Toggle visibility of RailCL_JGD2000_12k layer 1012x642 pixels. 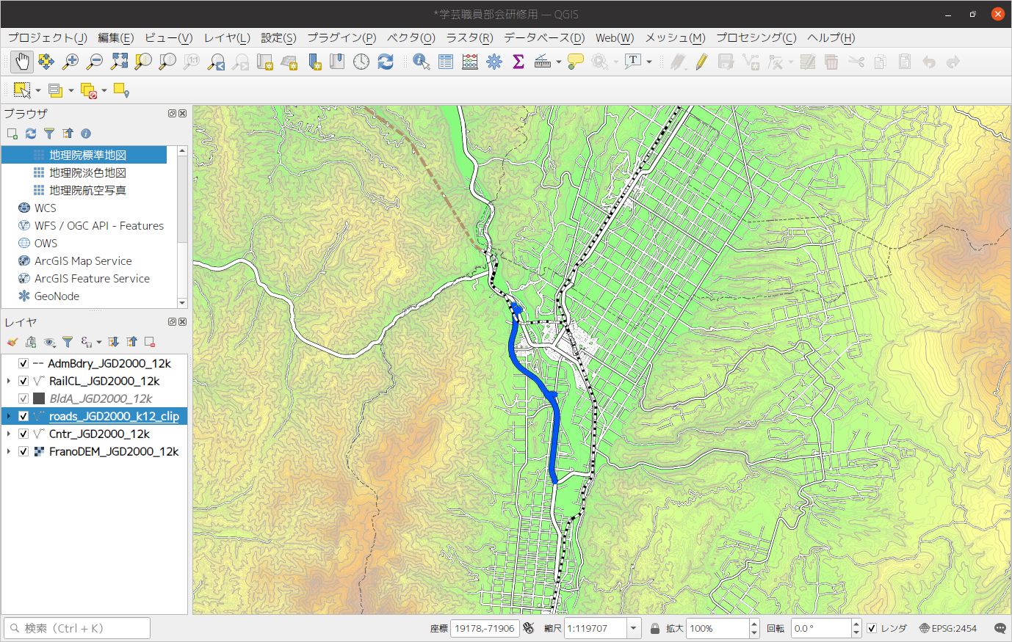tap(24, 381)
